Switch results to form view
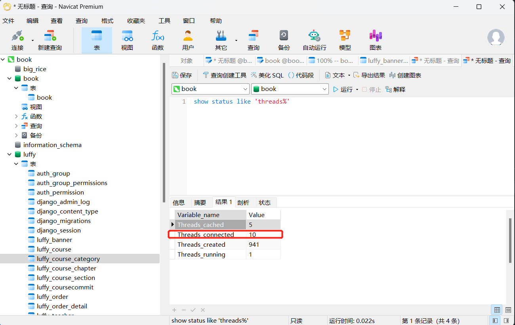 (508, 310)
